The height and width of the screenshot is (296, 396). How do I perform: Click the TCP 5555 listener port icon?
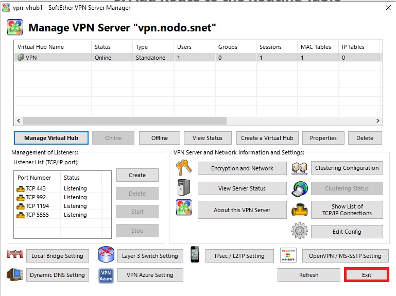point(21,215)
